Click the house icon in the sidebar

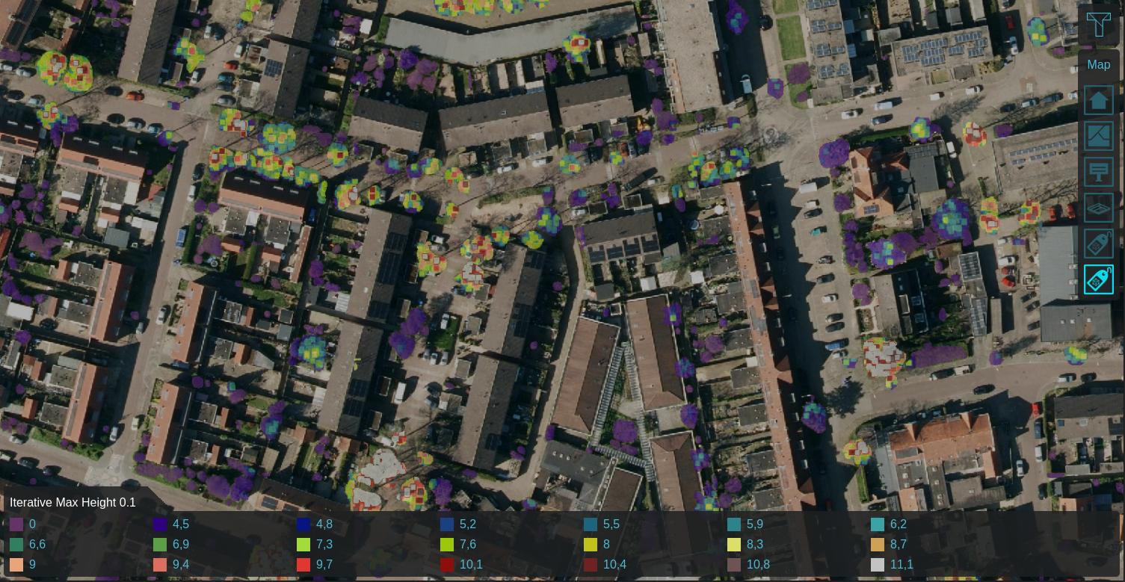click(x=1098, y=100)
